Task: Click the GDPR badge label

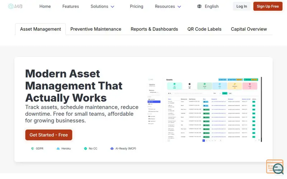Action: click(x=39, y=149)
